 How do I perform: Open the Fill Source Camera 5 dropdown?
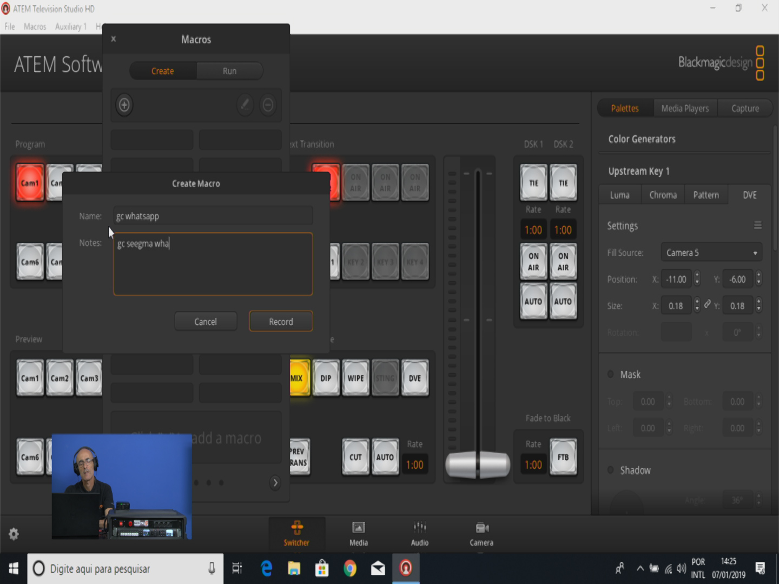tap(711, 253)
